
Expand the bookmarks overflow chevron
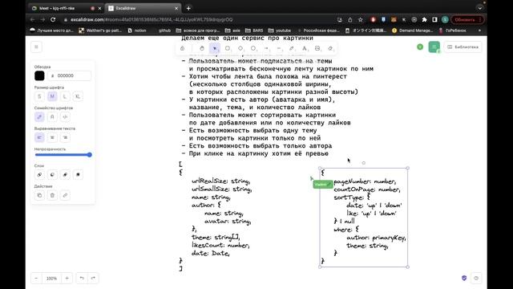(479, 31)
